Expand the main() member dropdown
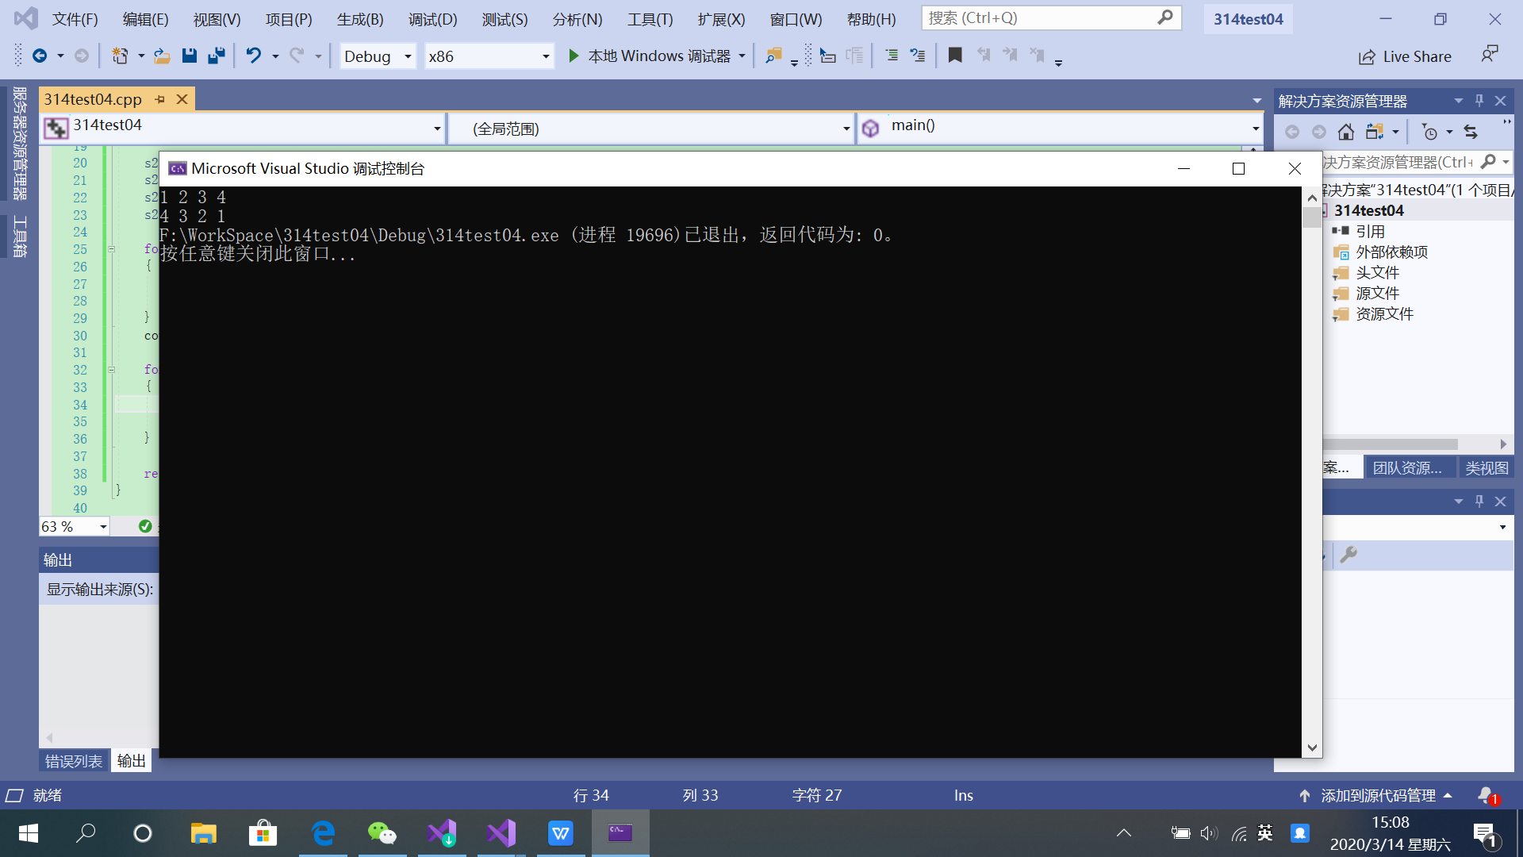Viewport: 1523px width, 857px height. 1256,128
